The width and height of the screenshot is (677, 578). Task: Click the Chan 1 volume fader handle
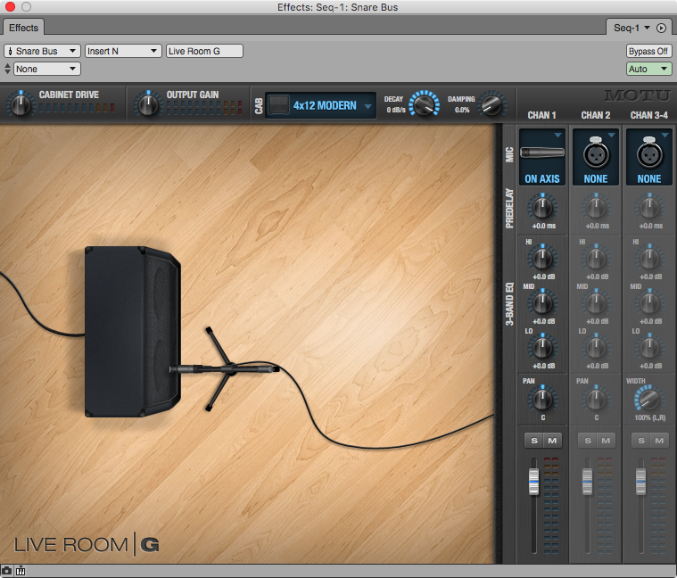coord(533,481)
